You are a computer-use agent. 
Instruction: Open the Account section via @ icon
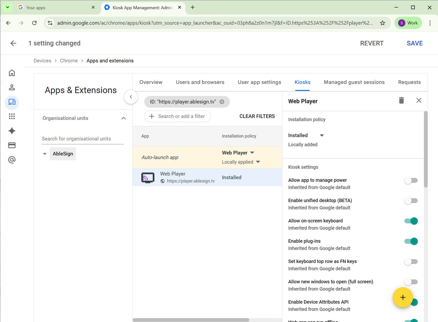tap(12, 160)
